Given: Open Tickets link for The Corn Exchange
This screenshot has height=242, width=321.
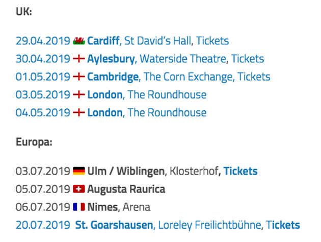Looking at the screenshot, I should pyautogui.click(x=254, y=77).
